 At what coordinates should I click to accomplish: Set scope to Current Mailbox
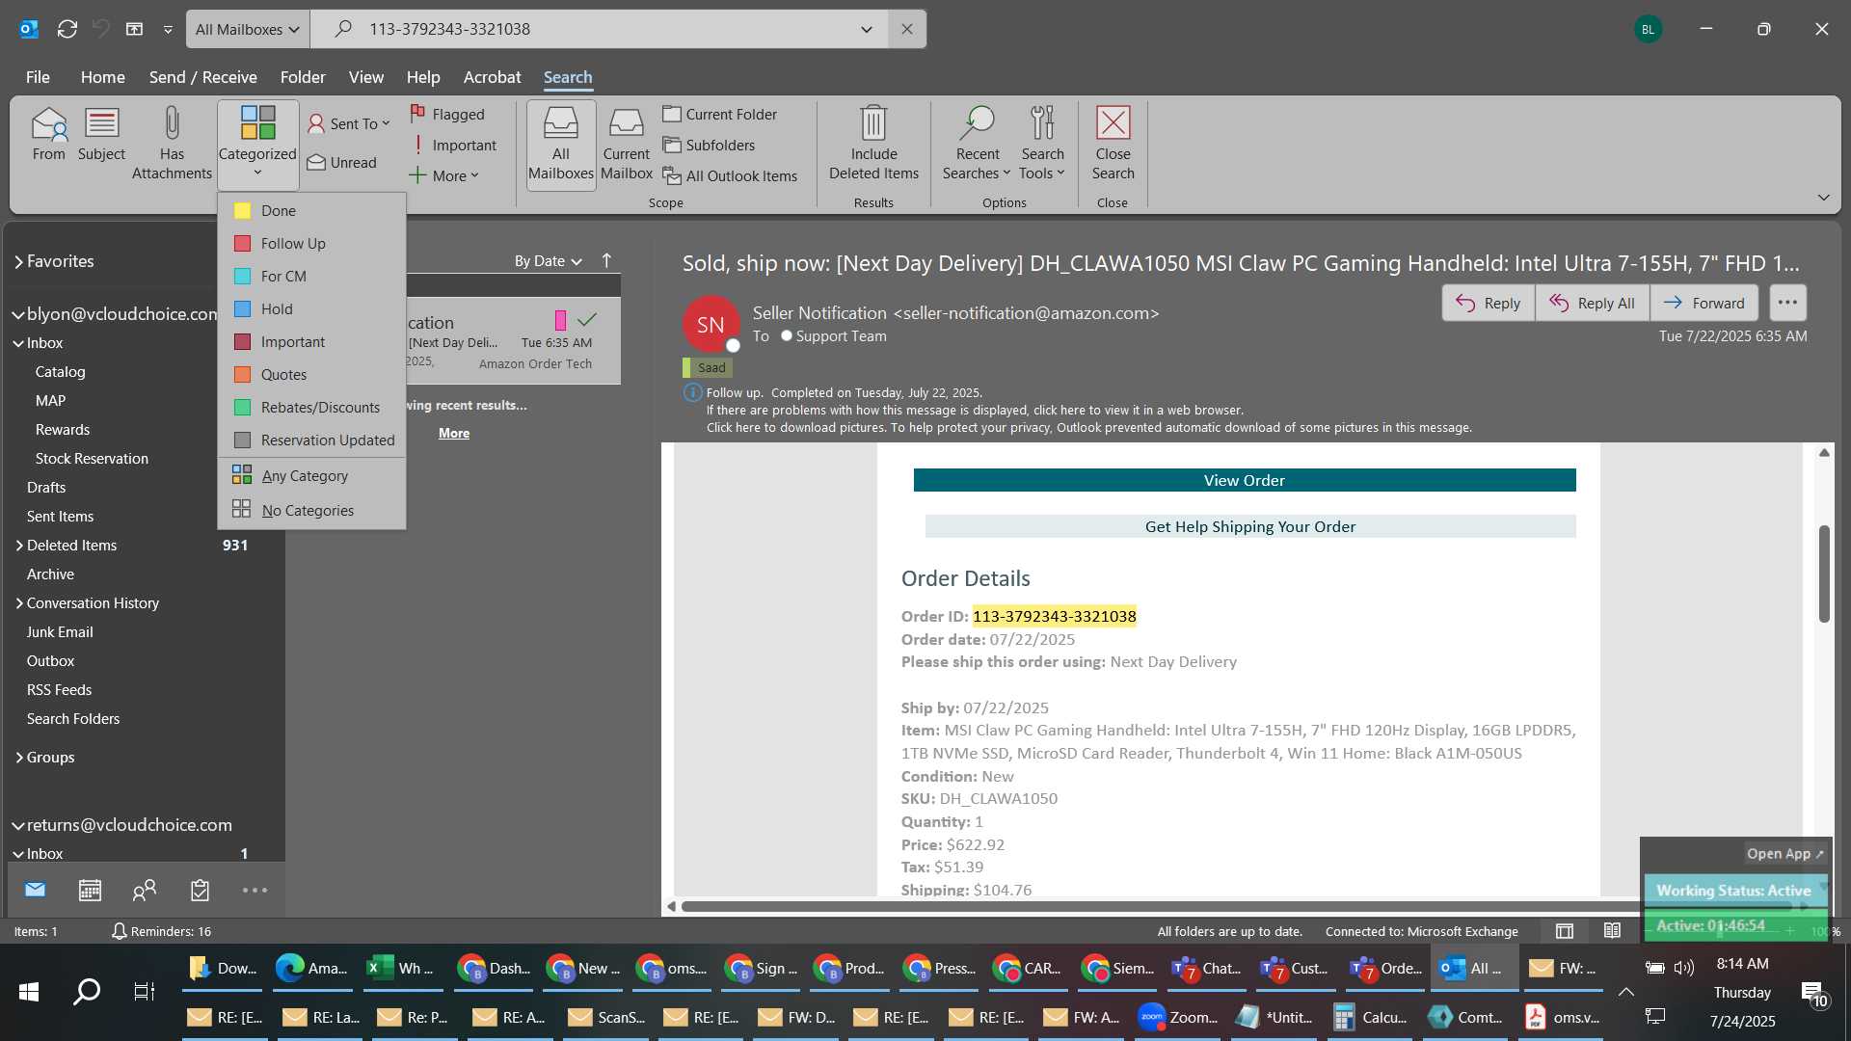(x=627, y=145)
